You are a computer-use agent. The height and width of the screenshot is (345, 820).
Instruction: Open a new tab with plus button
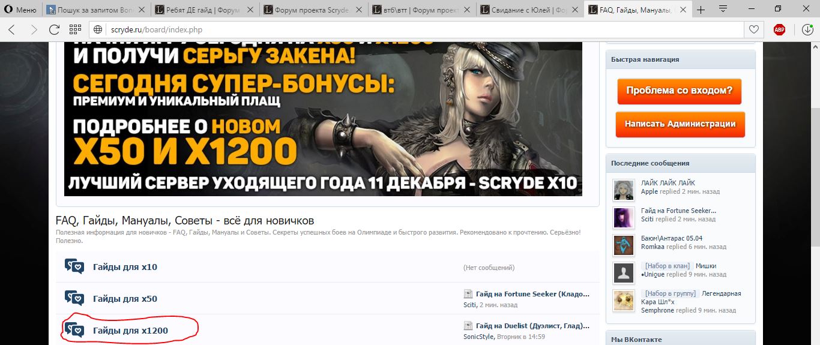[701, 9]
